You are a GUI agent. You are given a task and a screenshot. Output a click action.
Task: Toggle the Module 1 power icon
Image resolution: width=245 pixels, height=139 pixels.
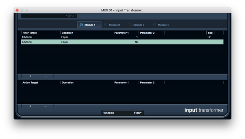click(81, 25)
